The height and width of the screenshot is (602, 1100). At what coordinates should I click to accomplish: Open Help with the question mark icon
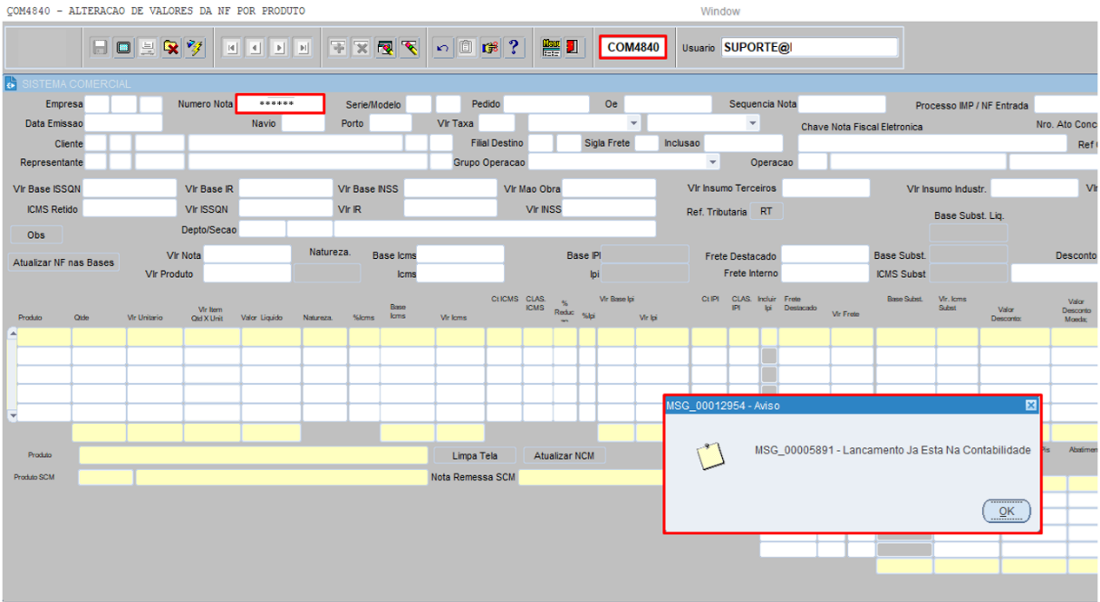coord(514,48)
